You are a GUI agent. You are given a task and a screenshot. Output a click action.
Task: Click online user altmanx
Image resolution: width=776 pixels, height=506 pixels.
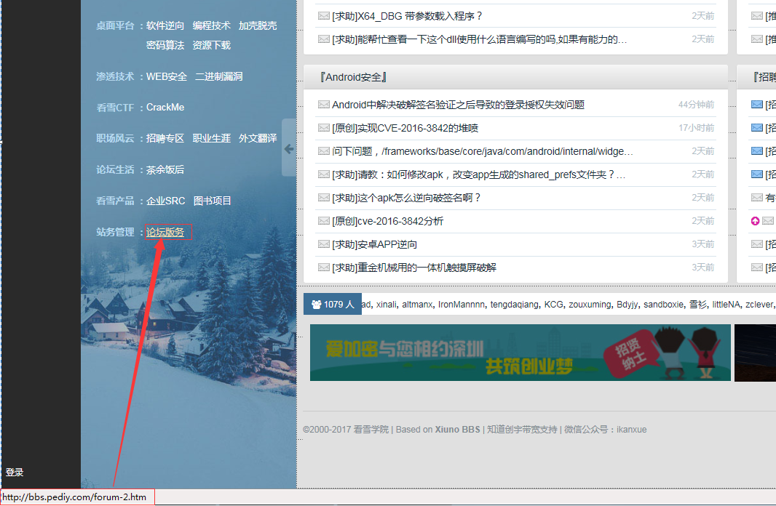click(416, 305)
